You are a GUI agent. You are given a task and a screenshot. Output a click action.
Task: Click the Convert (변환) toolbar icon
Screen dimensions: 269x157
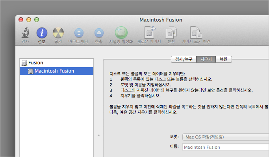[x=171, y=33]
